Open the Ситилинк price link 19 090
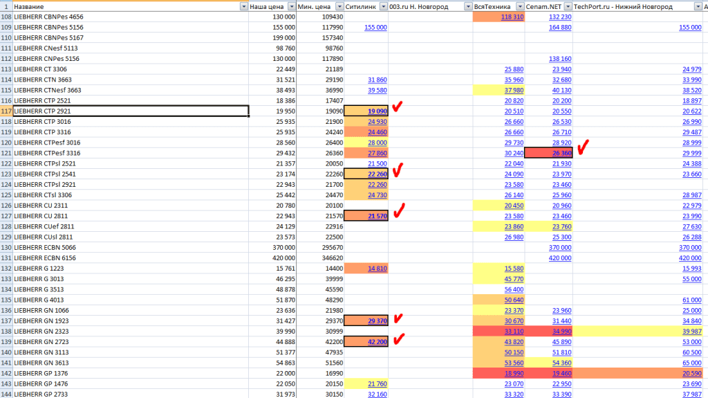Viewport: 708px width, 398px height. (377, 111)
